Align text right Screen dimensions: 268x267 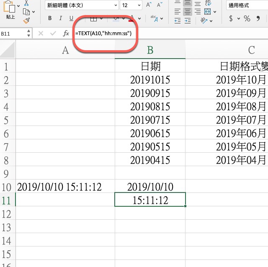[x=198, y=12]
